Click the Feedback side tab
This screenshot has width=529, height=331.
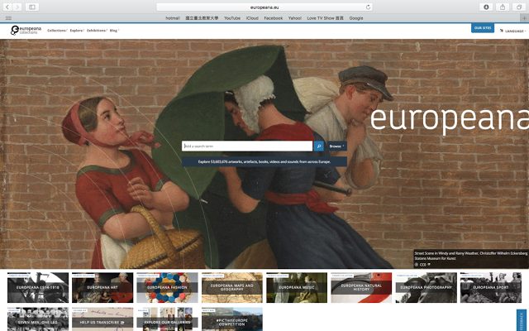(x=522, y=320)
